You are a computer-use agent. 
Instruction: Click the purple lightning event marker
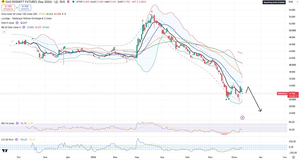click(242, 118)
